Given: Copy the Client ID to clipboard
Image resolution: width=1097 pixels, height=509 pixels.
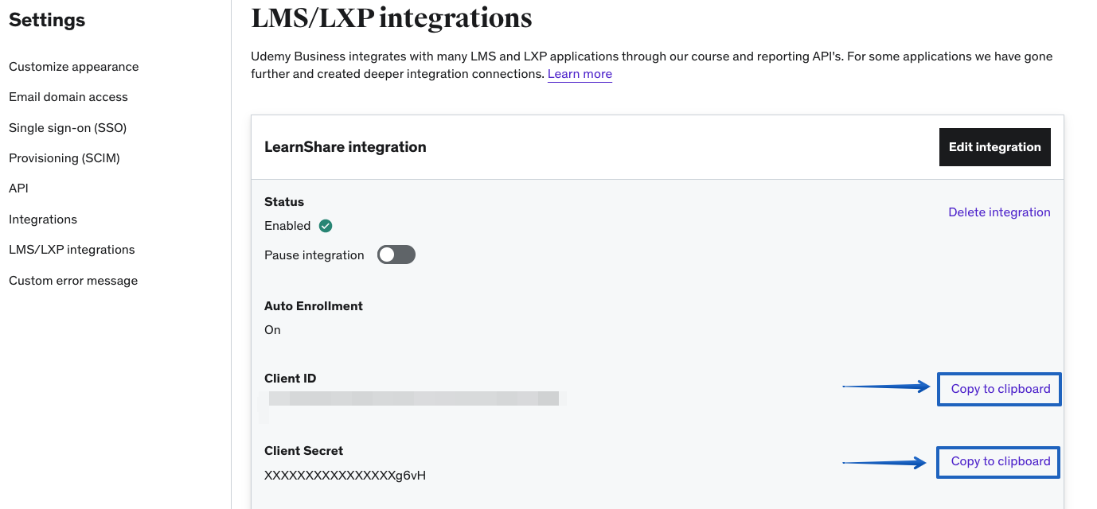Looking at the screenshot, I should (x=1000, y=389).
